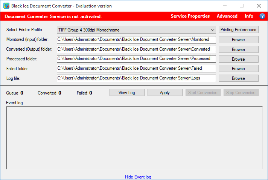Click the 'Select Printer Profile:' label

25,30
